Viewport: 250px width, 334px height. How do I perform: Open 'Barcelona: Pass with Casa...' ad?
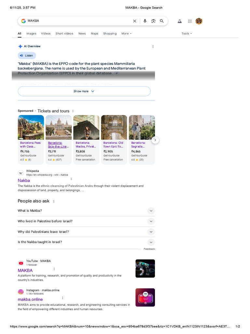(30, 144)
